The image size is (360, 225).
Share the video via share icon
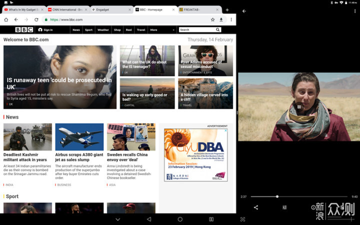[x=256, y=207]
